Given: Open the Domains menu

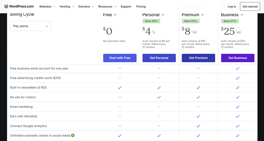Looking at the screenshot, I should 86,7.
